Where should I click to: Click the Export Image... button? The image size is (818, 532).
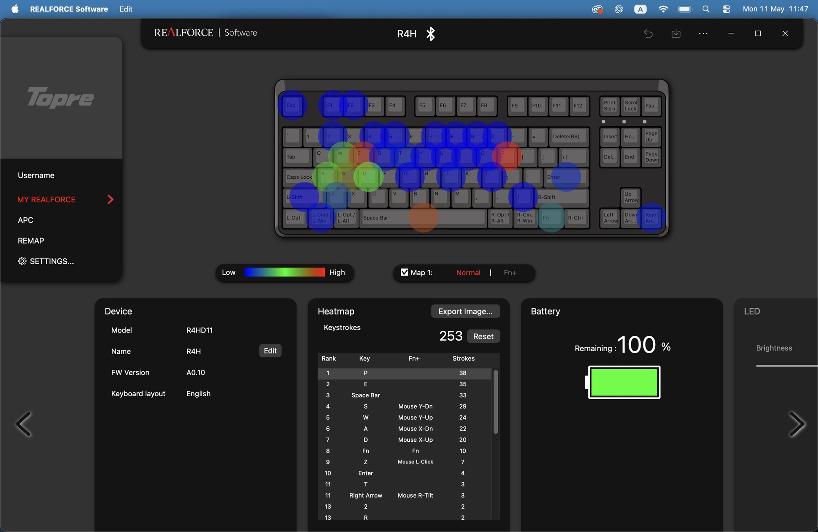465,311
